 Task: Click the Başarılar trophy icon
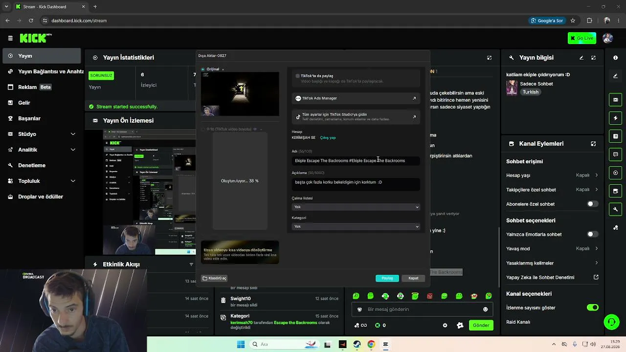(10, 118)
